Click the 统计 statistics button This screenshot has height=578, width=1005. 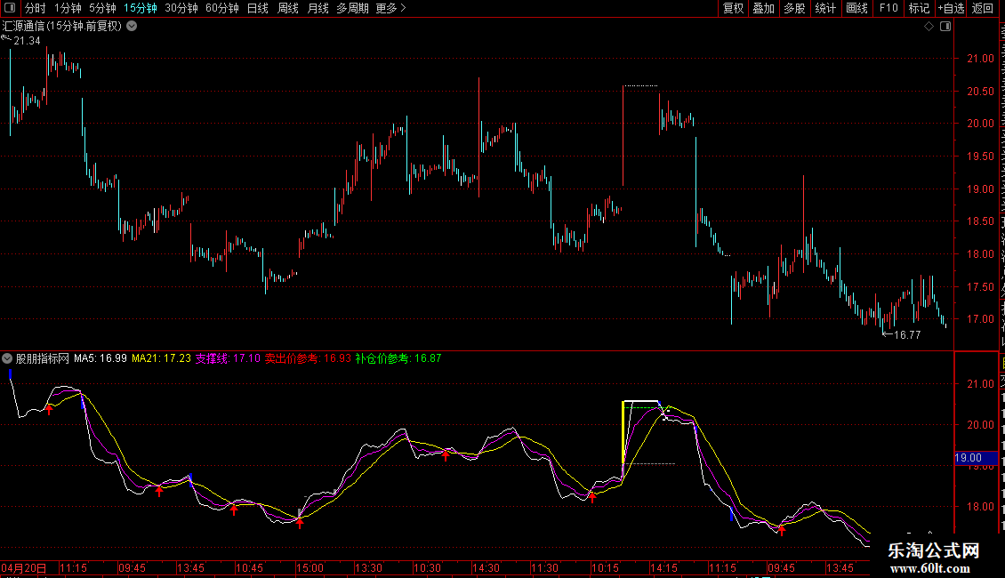pos(825,8)
